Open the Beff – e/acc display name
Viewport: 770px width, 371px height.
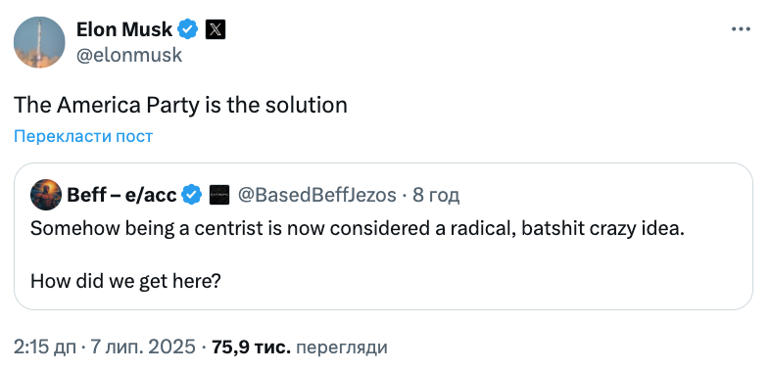pyautogui.click(x=121, y=196)
